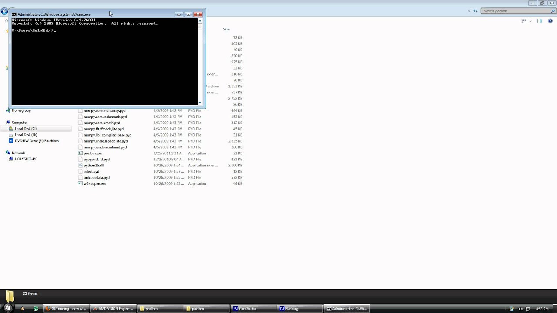Select Homegroup in navigation tree
This screenshot has width=557, height=313.
coord(21,110)
